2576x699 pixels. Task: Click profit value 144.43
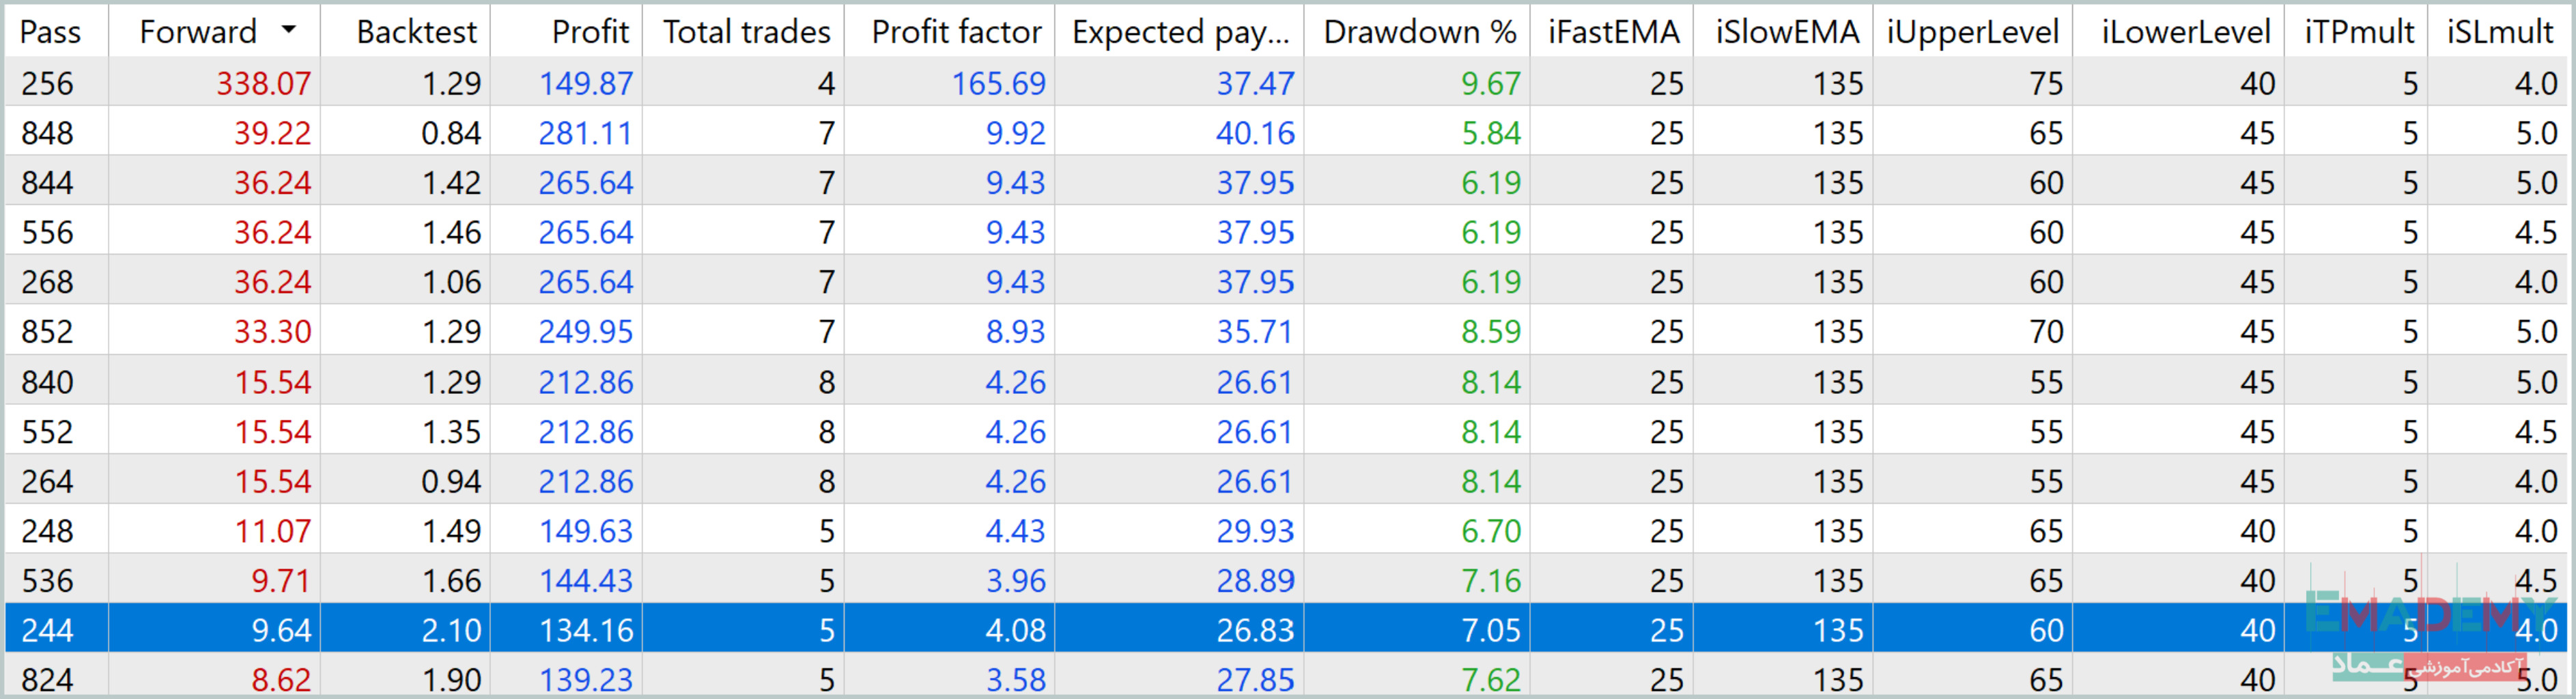[x=586, y=581]
